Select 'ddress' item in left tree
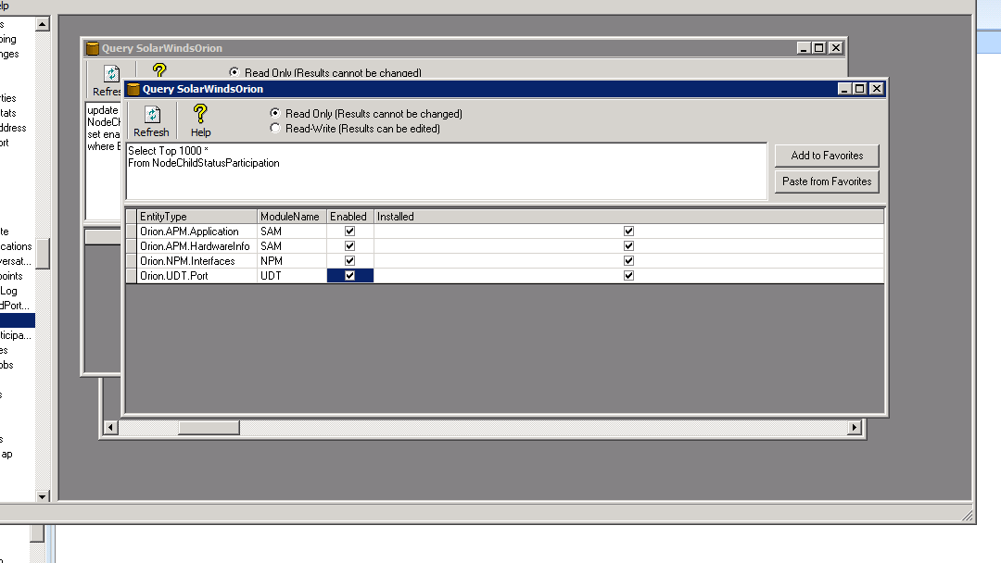The height and width of the screenshot is (563, 1001). pos(13,128)
